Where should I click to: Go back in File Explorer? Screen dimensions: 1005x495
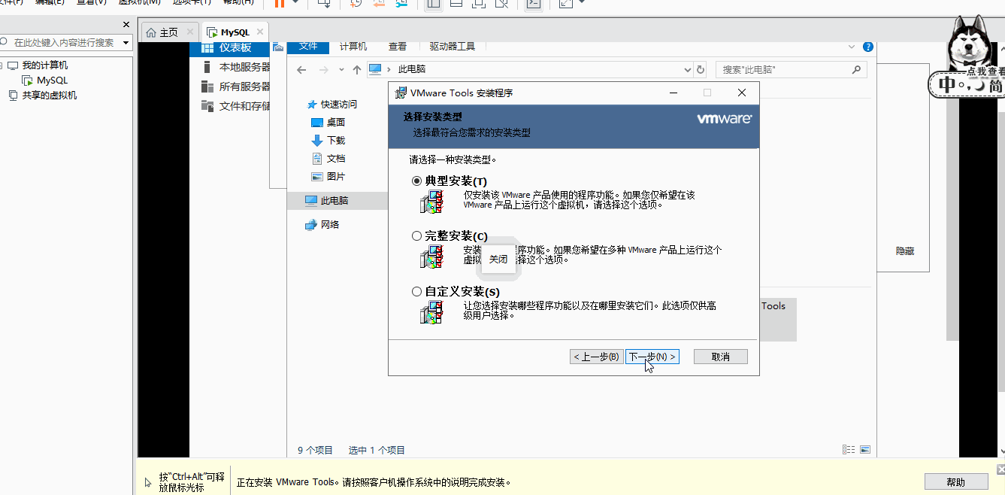tap(301, 70)
